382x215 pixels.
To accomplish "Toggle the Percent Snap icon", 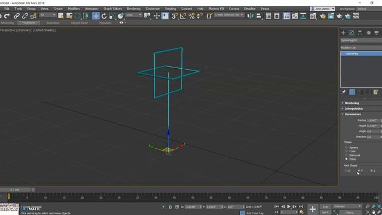I will (x=192, y=16).
